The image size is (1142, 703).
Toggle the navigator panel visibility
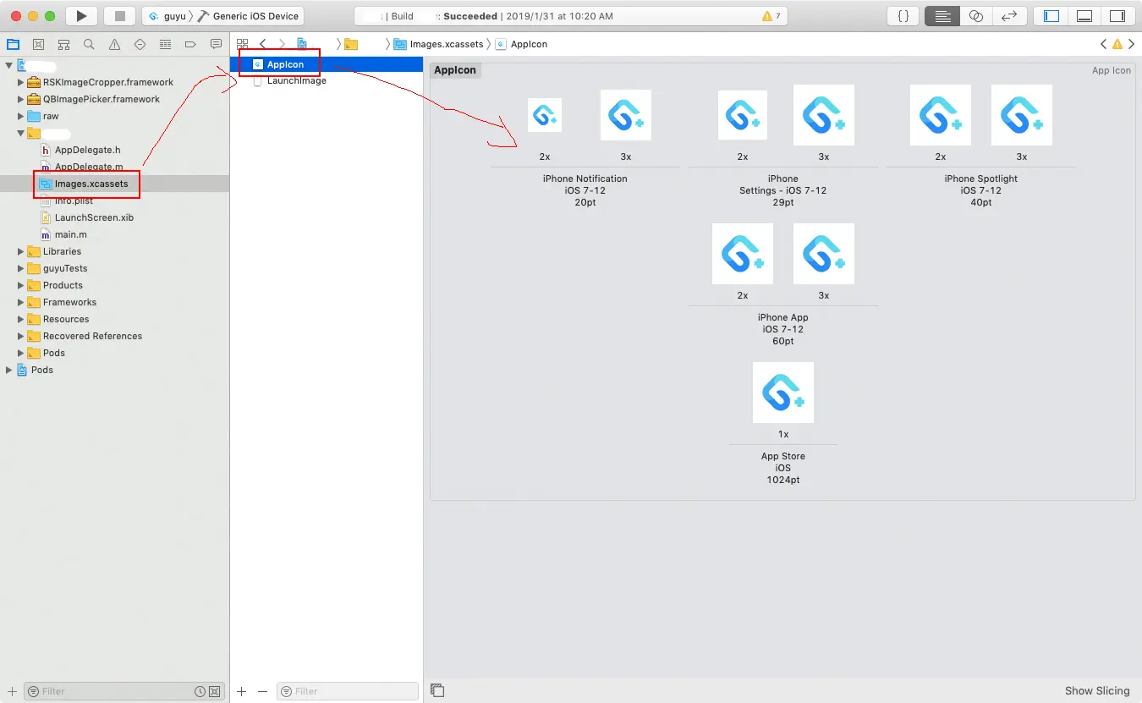tap(1052, 16)
